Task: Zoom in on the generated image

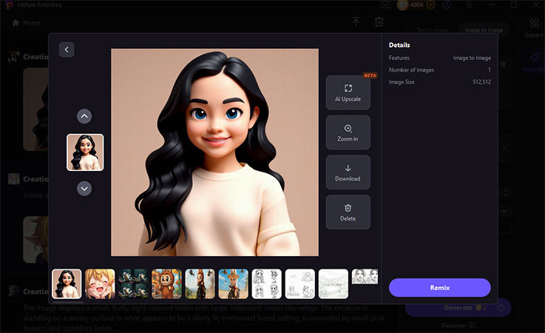Action: 348,132
